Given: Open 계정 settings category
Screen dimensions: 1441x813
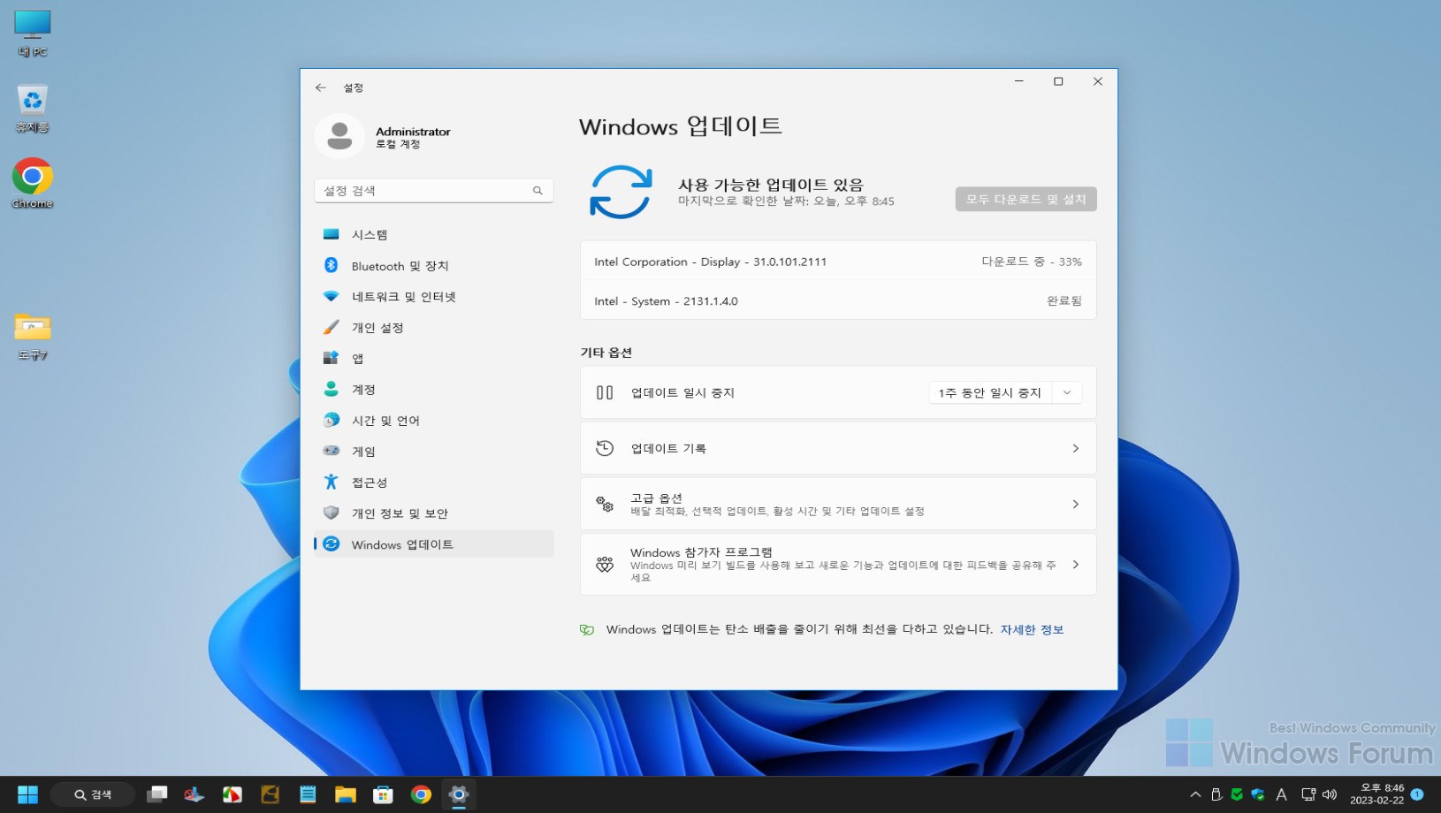Looking at the screenshot, I should (x=434, y=389).
